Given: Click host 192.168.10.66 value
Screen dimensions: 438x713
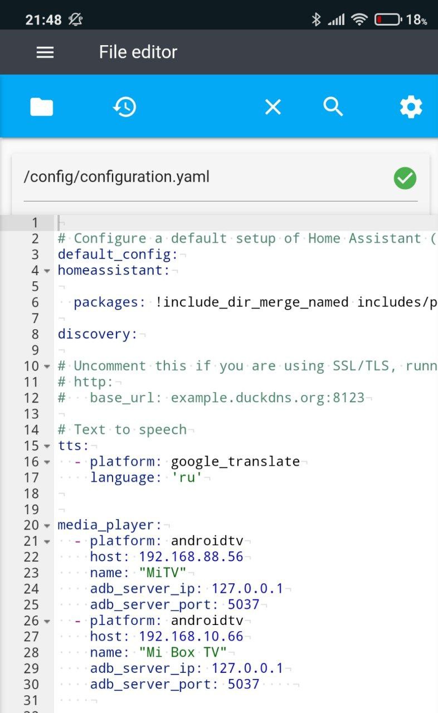Looking at the screenshot, I should [x=191, y=637].
